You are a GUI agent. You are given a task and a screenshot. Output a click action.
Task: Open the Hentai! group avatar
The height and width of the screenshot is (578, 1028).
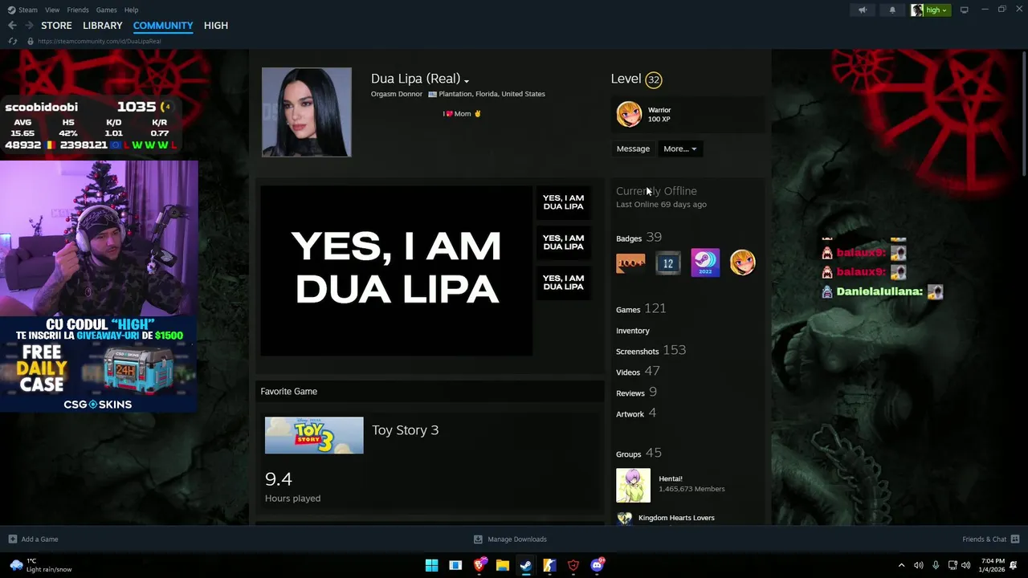pos(633,485)
